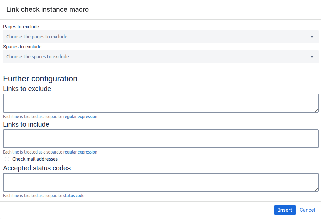321x219 pixels.
Task: Open regular expression link under Links to exclude
Action: [80, 117]
